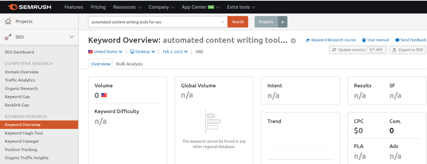Expand the Extra tools menu
The height and width of the screenshot is (164, 427).
tap(241, 7)
